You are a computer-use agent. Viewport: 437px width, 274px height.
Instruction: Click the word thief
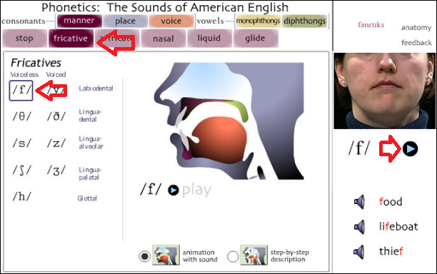(391, 251)
